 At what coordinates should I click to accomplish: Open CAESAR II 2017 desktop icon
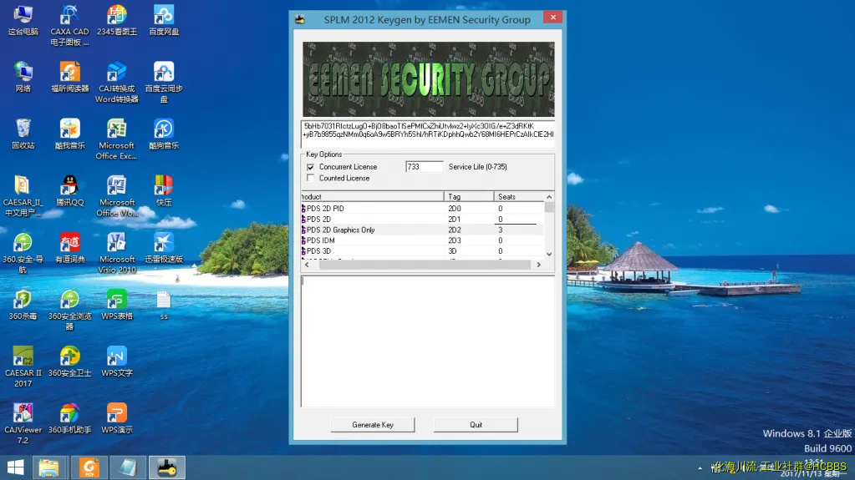[23, 367]
